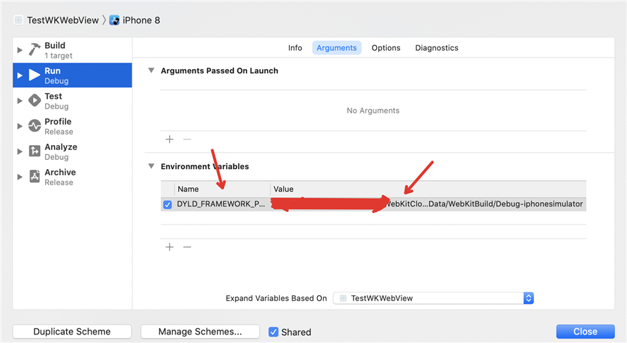The image size is (627, 343).
Task: Toggle the Shared scheme checkbox
Action: [x=273, y=332]
